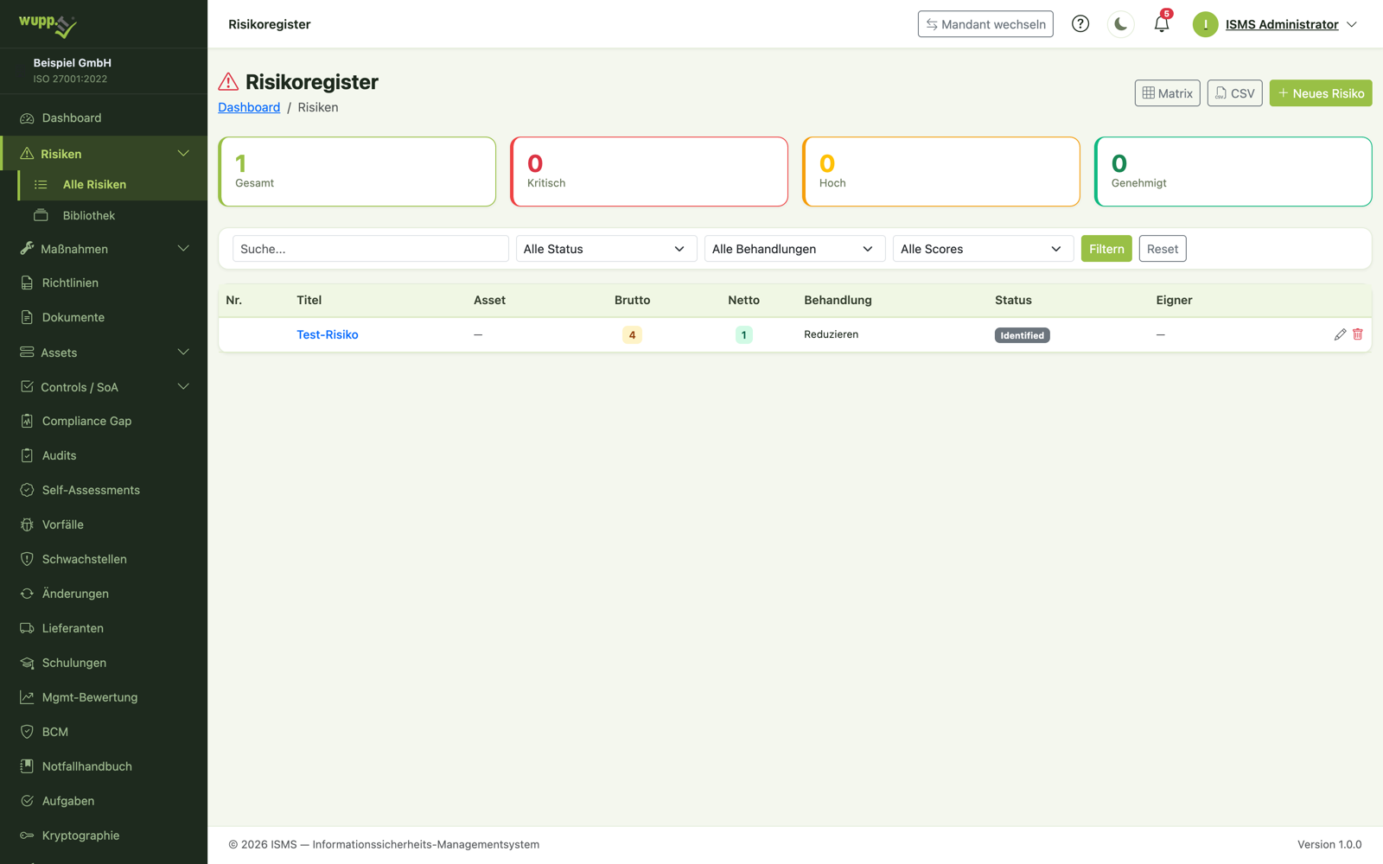Click the Bibliothek collection icon
The width and height of the screenshot is (1383, 864).
point(41,215)
